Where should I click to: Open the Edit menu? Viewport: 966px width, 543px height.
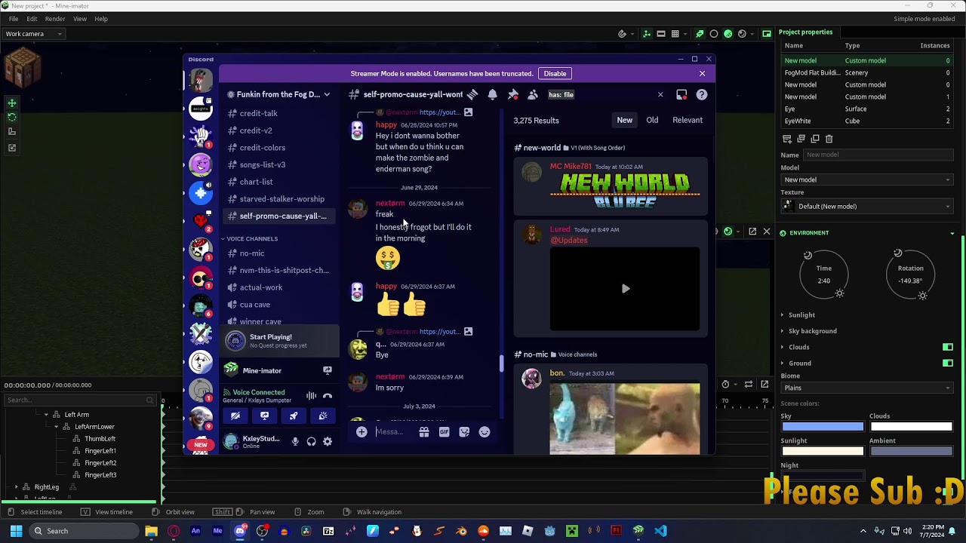tap(32, 19)
